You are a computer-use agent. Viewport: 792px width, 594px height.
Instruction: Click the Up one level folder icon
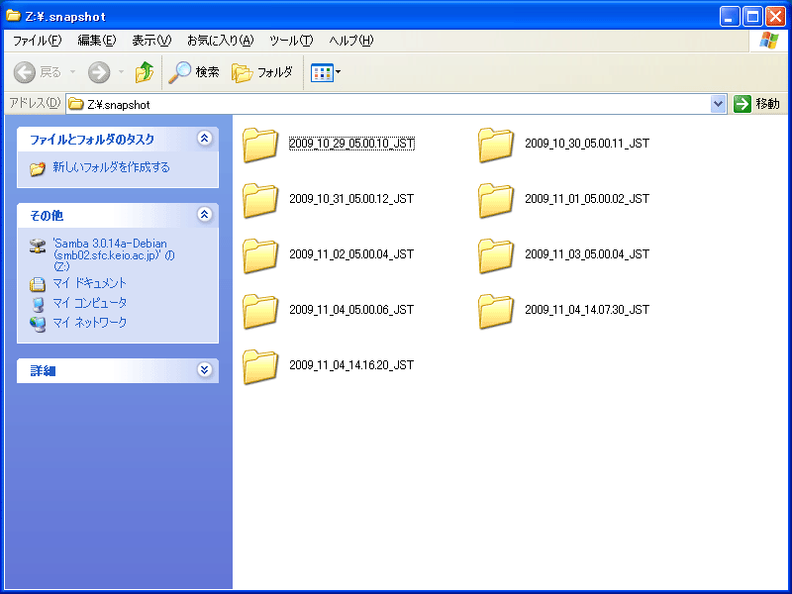(145, 72)
